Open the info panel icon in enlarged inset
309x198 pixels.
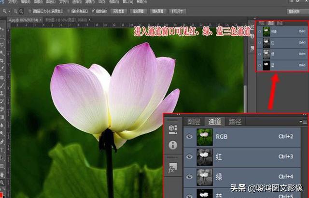[x=173, y=145]
